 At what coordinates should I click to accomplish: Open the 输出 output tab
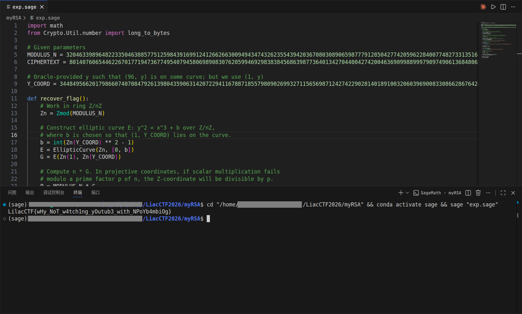pyautogui.click(x=30, y=192)
